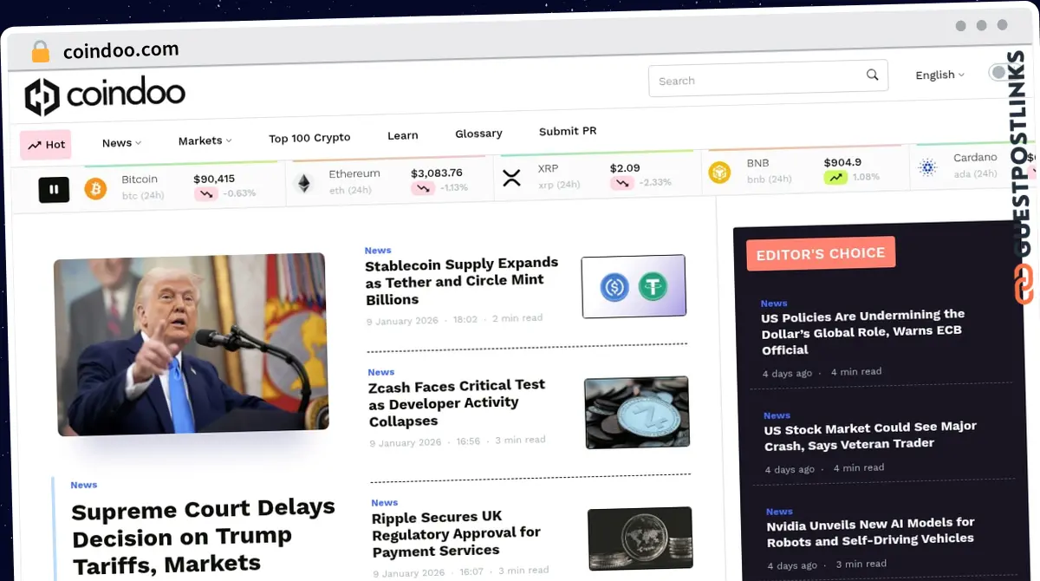The width and height of the screenshot is (1040, 581).
Task: Open Supreme Court Delays Decision headline
Action: [x=203, y=537]
